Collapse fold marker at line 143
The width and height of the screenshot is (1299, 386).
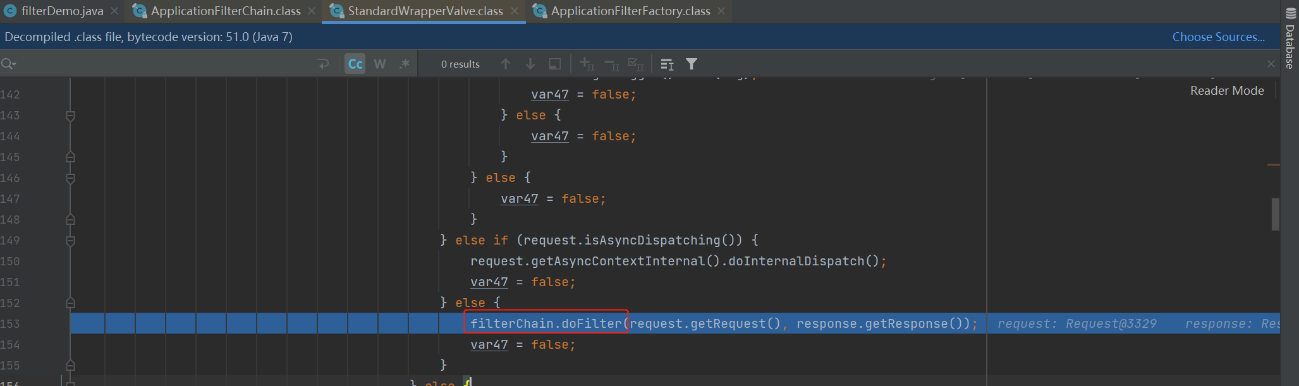click(70, 116)
